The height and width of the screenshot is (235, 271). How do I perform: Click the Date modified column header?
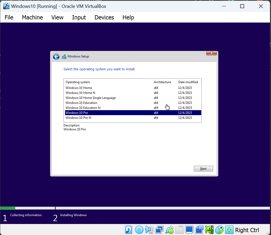(x=189, y=82)
